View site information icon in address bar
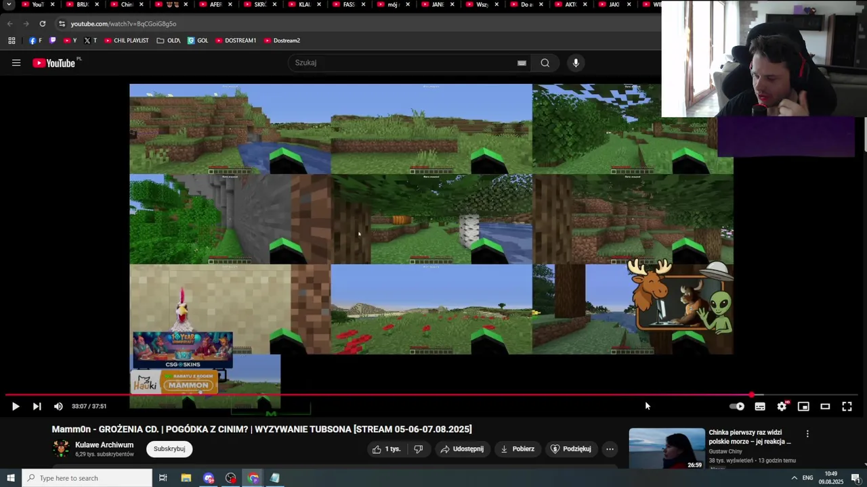Image resolution: width=867 pixels, height=487 pixels. tap(62, 24)
